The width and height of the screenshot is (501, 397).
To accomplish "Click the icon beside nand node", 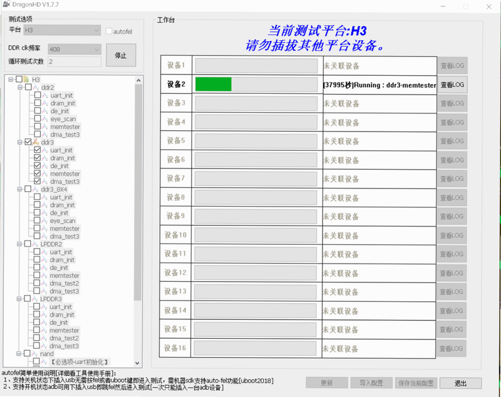I will point(35,354).
